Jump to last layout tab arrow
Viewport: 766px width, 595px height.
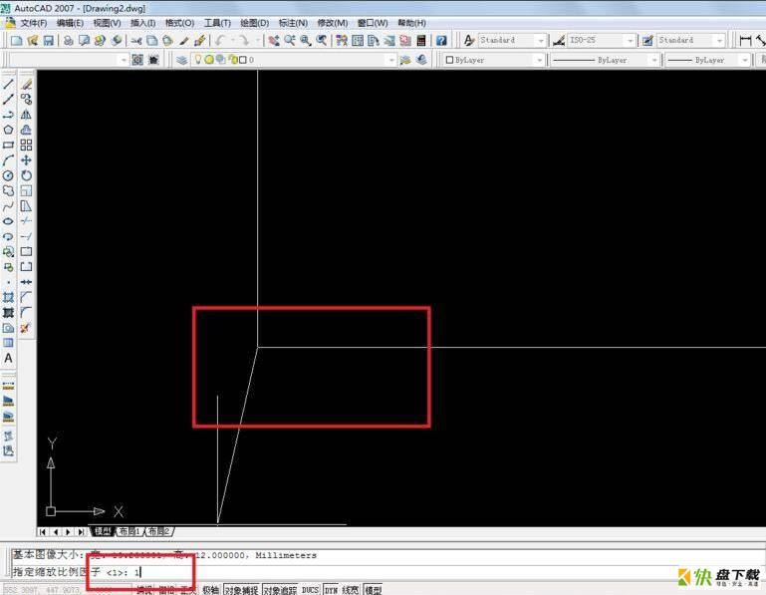80,531
